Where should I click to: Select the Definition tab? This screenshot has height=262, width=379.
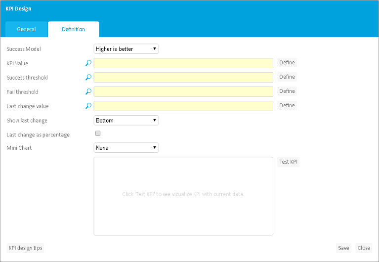pyautogui.click(x=73, y=29)
